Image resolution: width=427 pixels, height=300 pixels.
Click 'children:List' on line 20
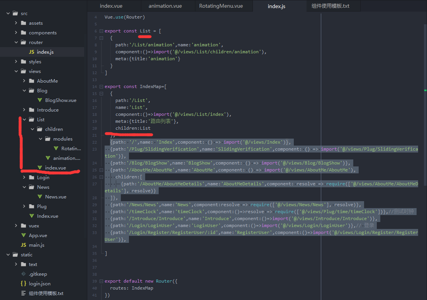(133, 128)
